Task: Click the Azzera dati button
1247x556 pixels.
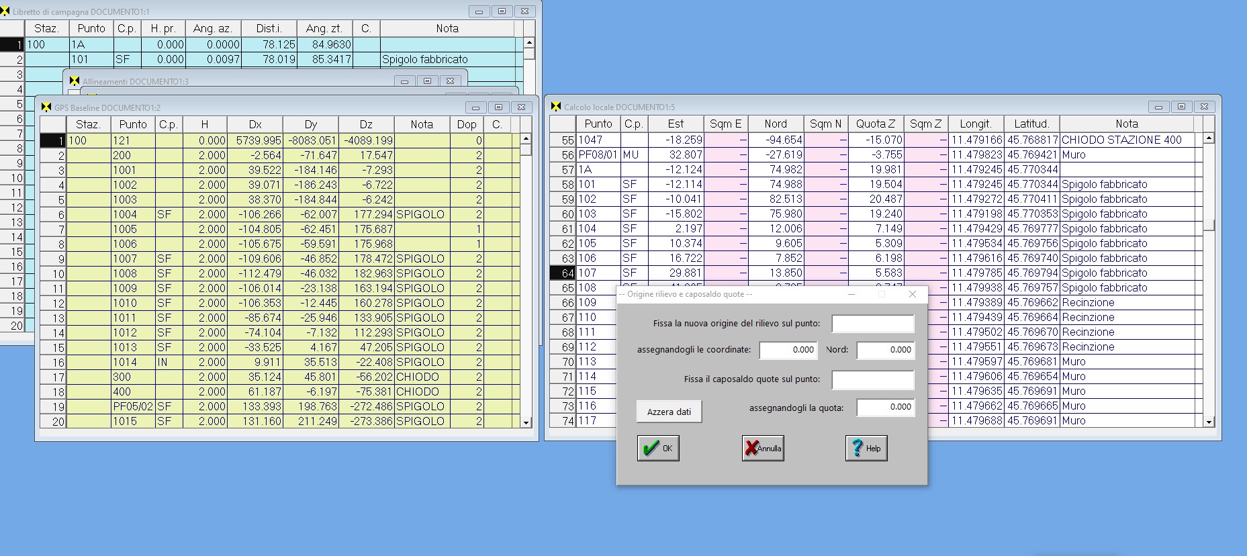Action: click(x=669, y=412)
